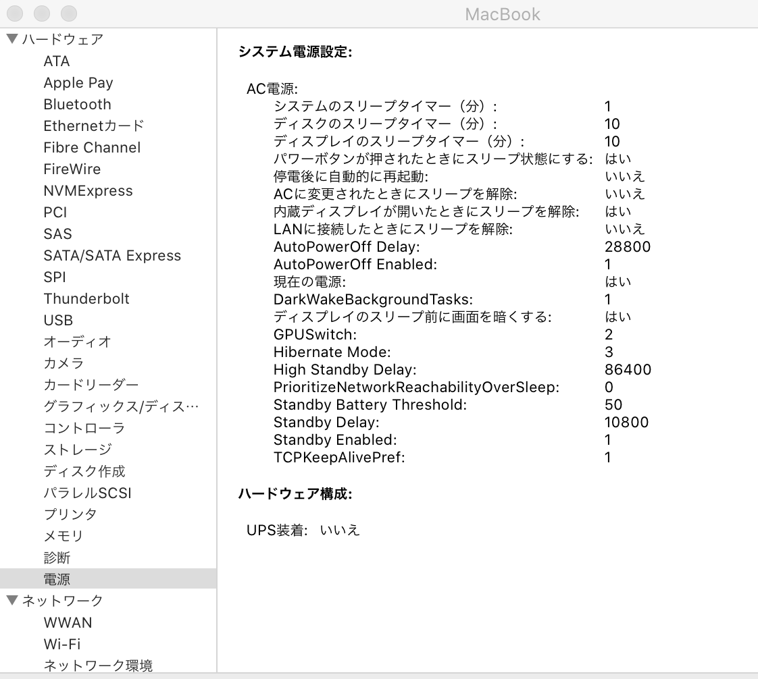
Task: Select PCI in the hardware list
Action: point(55,213)
